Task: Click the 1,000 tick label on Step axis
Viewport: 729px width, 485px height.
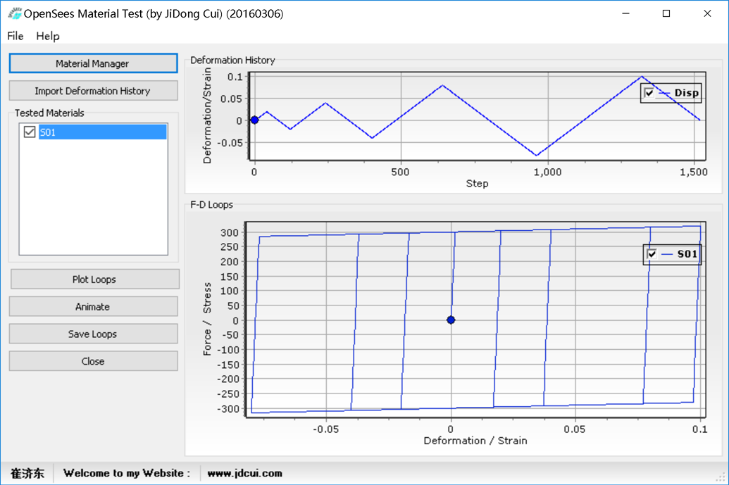Action: (547, 172)
